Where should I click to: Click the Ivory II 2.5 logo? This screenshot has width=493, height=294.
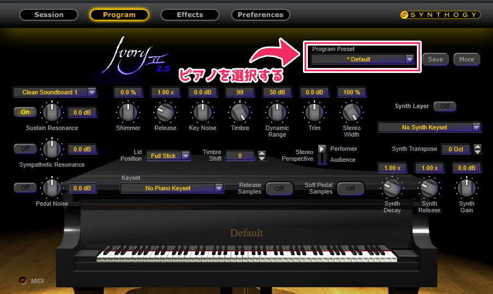tap(135, 56)
